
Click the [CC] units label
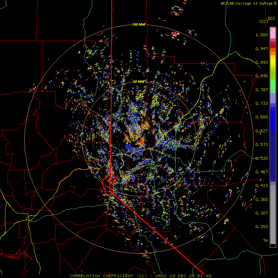(263, 21)
